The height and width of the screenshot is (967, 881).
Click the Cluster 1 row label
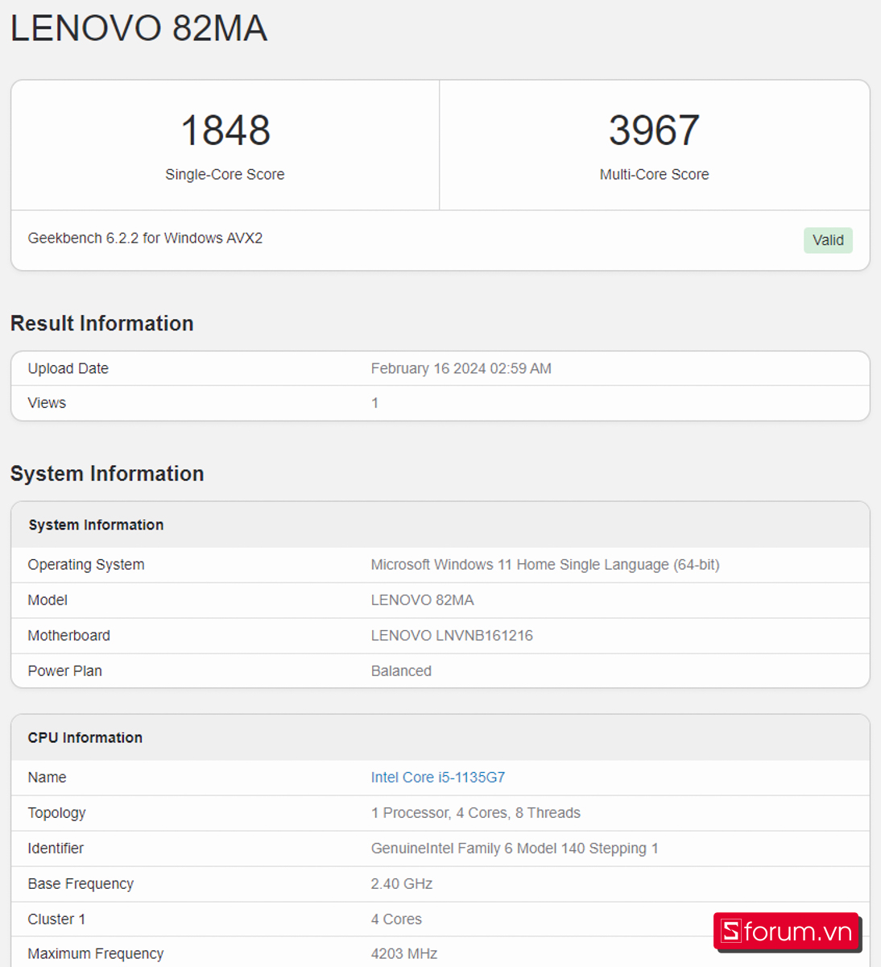click(56, 919)
